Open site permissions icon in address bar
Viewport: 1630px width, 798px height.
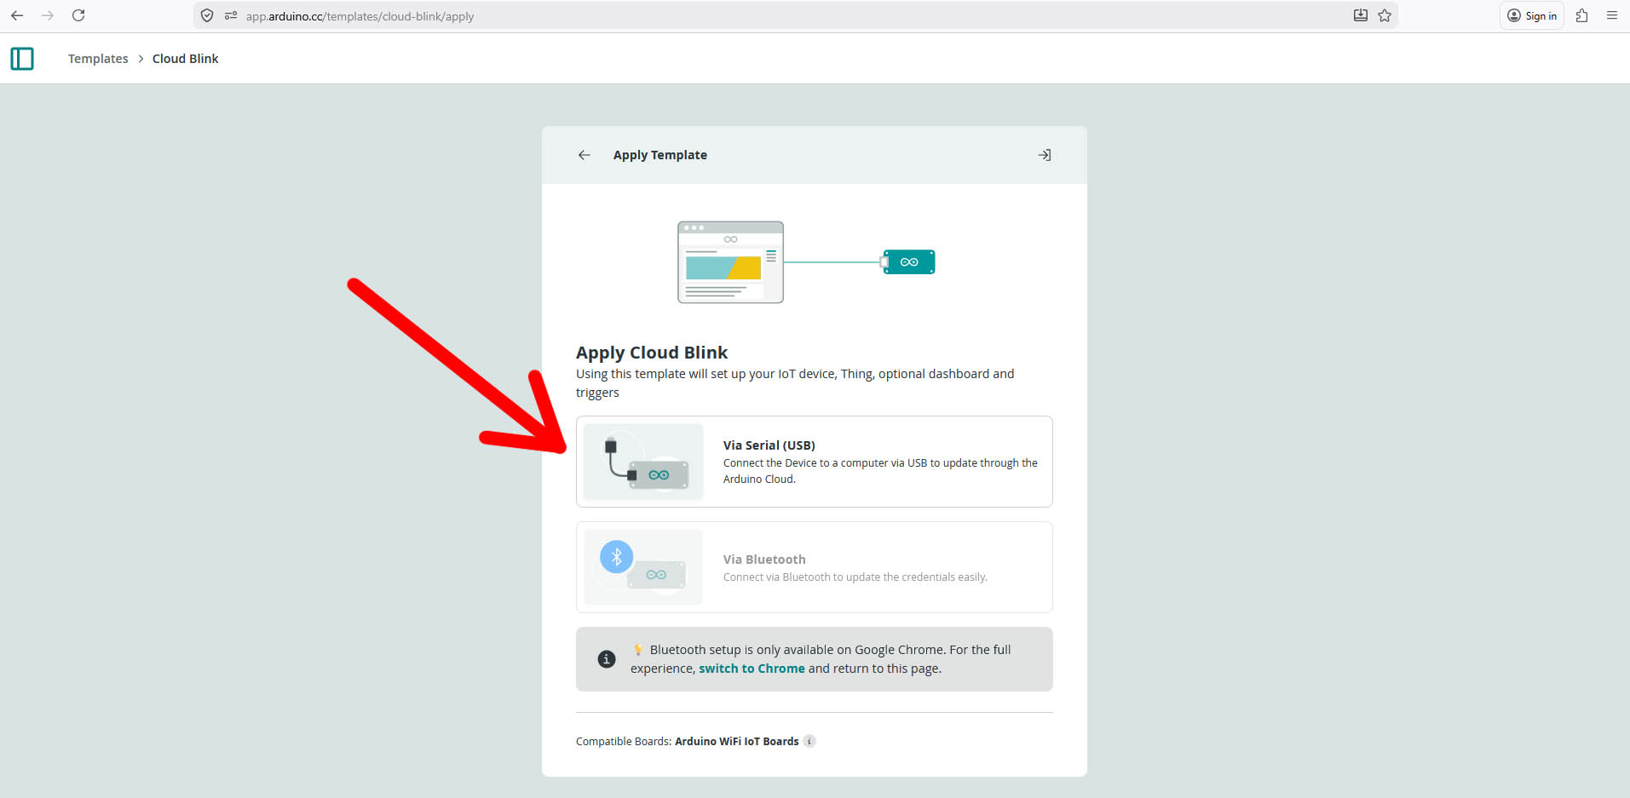[x=230, y=15]
